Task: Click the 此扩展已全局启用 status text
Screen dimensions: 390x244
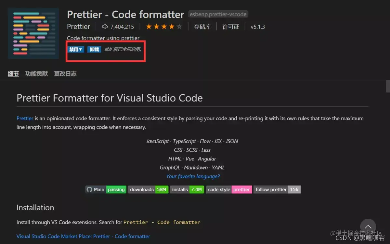Action: [123, 50]
